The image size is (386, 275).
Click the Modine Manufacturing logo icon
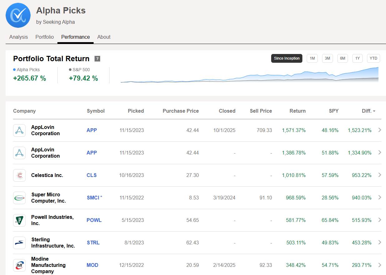19,265
